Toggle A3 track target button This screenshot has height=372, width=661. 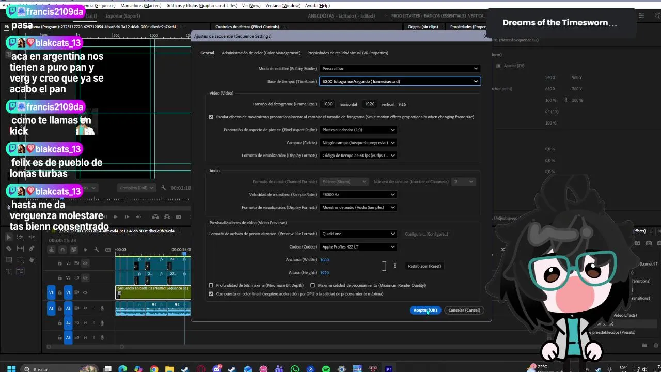tap(68, 337)
